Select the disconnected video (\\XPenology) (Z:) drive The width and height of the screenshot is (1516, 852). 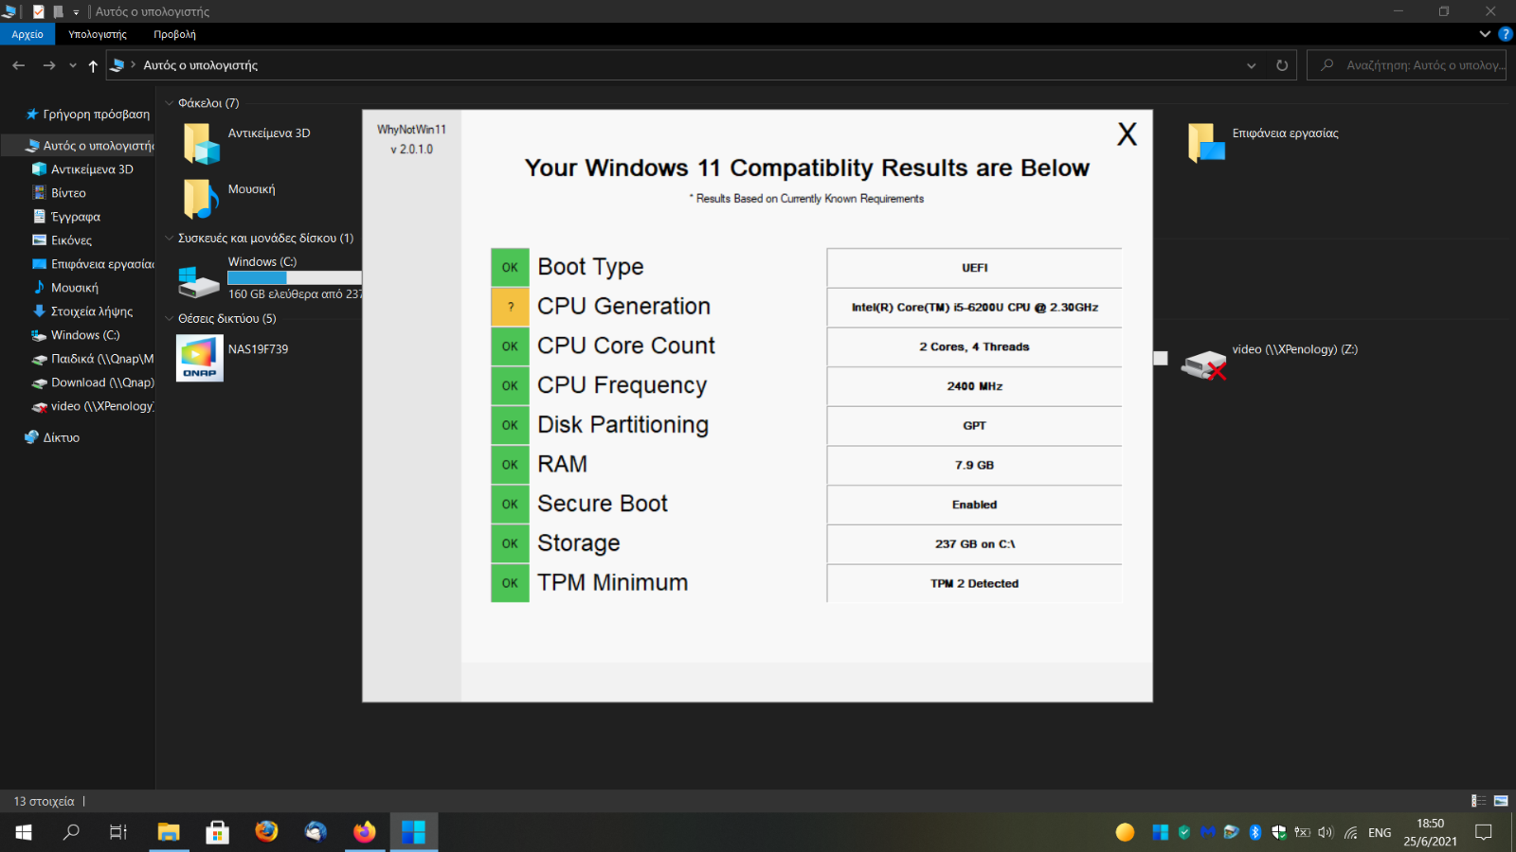point(1270,363)
